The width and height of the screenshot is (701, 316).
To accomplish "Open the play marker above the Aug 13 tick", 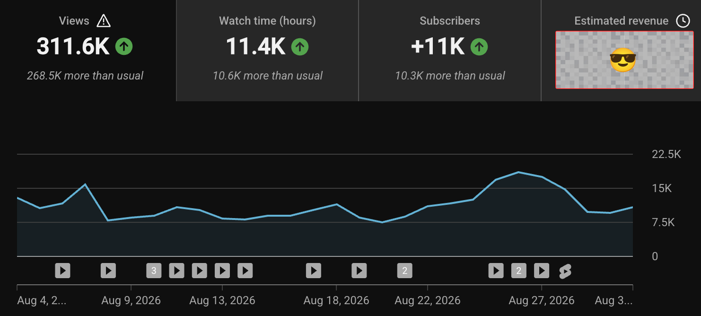I will (222, 271).
